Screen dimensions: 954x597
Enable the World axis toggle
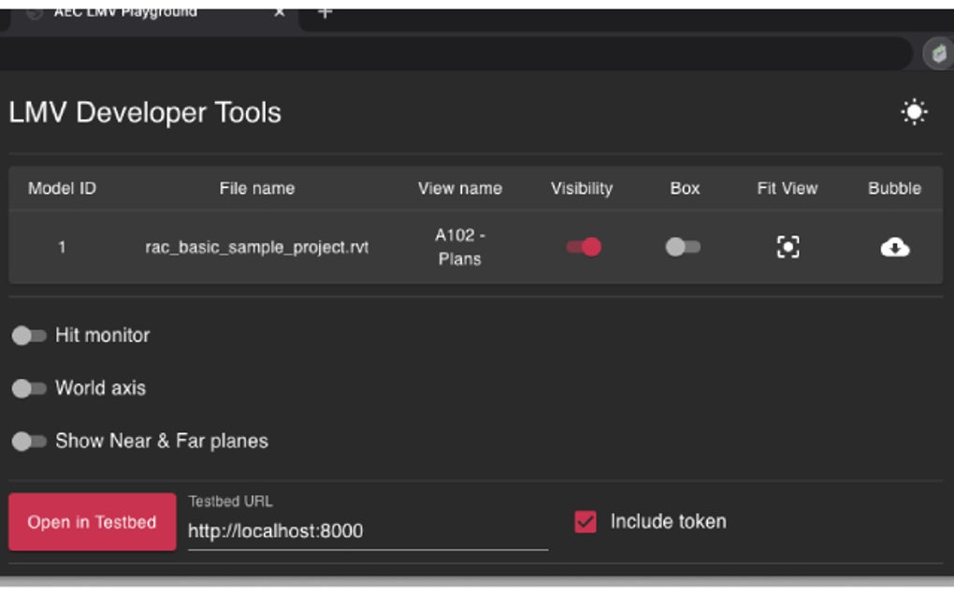(x=30, y=387)
